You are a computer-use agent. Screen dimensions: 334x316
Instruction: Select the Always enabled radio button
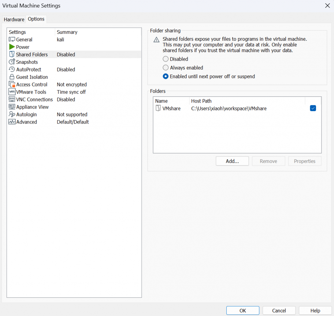[165, 68]
